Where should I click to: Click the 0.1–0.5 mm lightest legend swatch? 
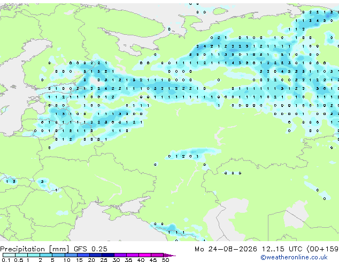(9, 255)
